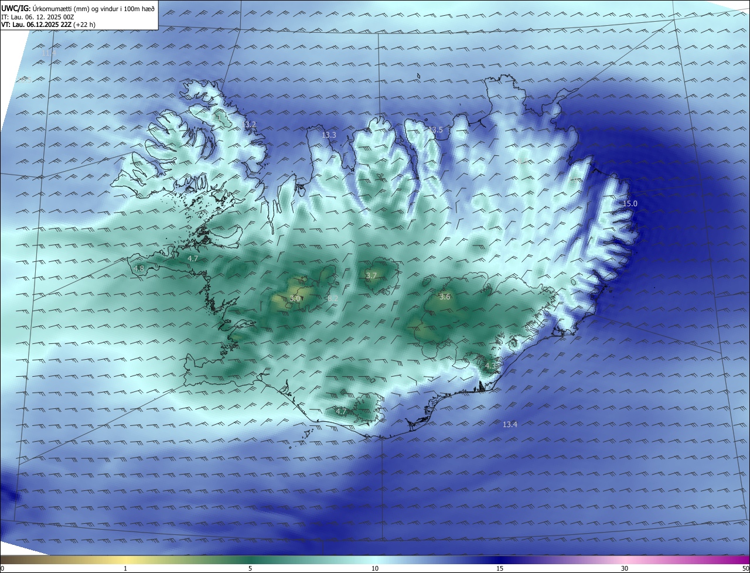Click the 13.4 value over the southern ocean
The width and height of the screenshot is (750, 573).
pos(510,425)
